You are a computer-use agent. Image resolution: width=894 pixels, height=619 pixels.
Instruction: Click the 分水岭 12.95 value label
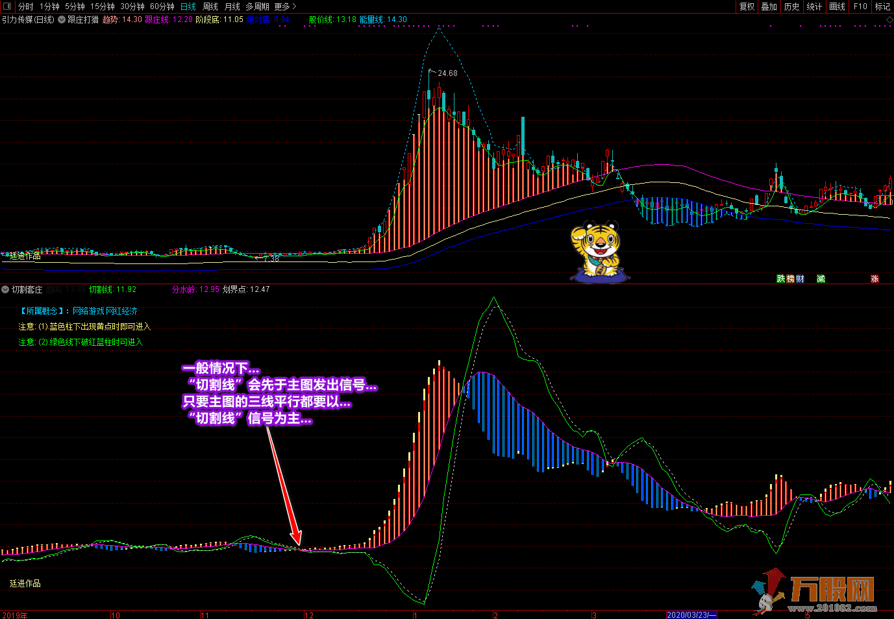(195, 289)
